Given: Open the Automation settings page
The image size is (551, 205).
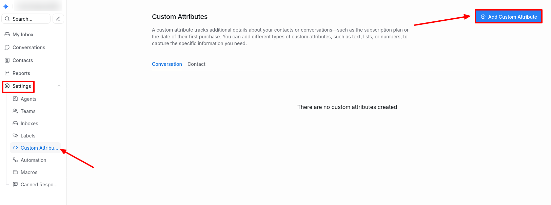Looking at the screenshot, I should (x=33, y=160).
